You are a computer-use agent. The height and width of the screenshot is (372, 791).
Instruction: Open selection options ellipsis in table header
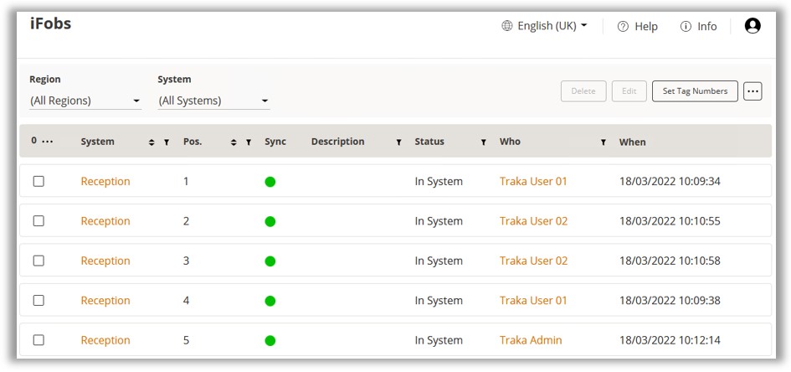point(47,142)
